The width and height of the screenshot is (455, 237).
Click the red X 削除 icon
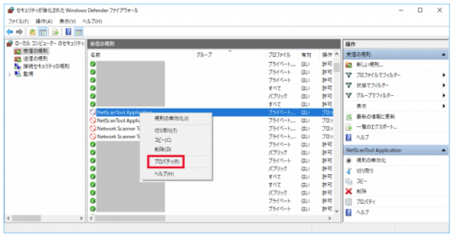tap(349, 191)
